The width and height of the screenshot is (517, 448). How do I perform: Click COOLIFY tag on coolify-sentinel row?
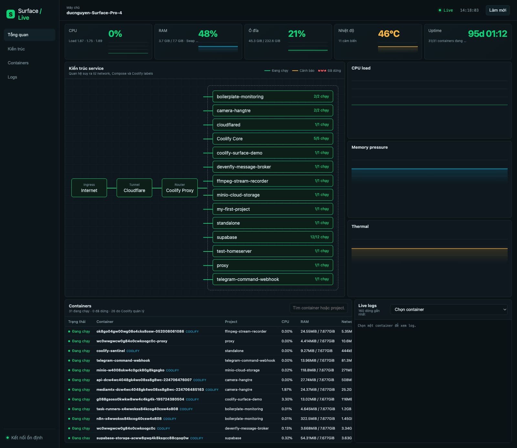pos(133,351)
